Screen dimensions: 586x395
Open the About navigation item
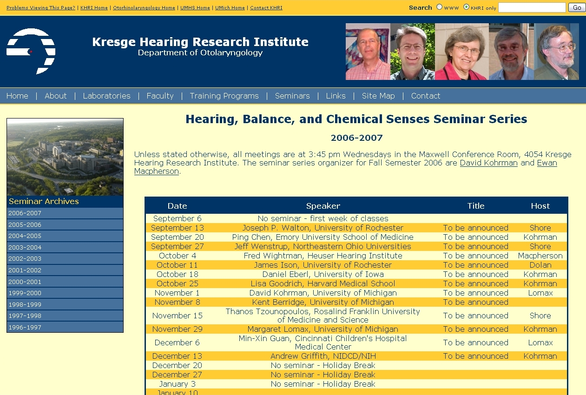pos(56,96)
